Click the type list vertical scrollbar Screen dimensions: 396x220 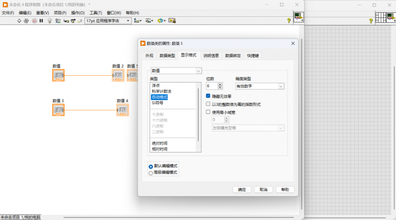coord(199,115)
